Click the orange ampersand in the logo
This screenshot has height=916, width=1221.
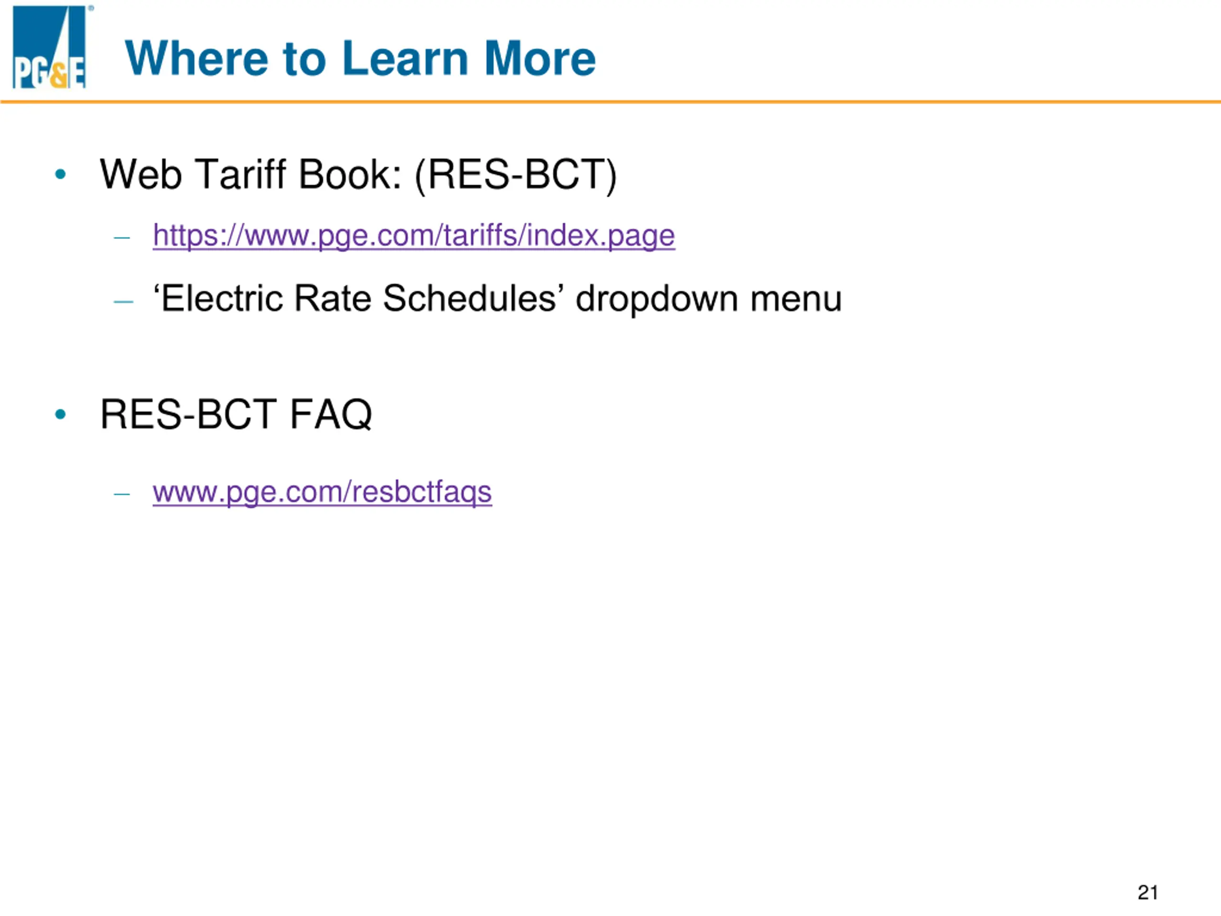(58, 76)
